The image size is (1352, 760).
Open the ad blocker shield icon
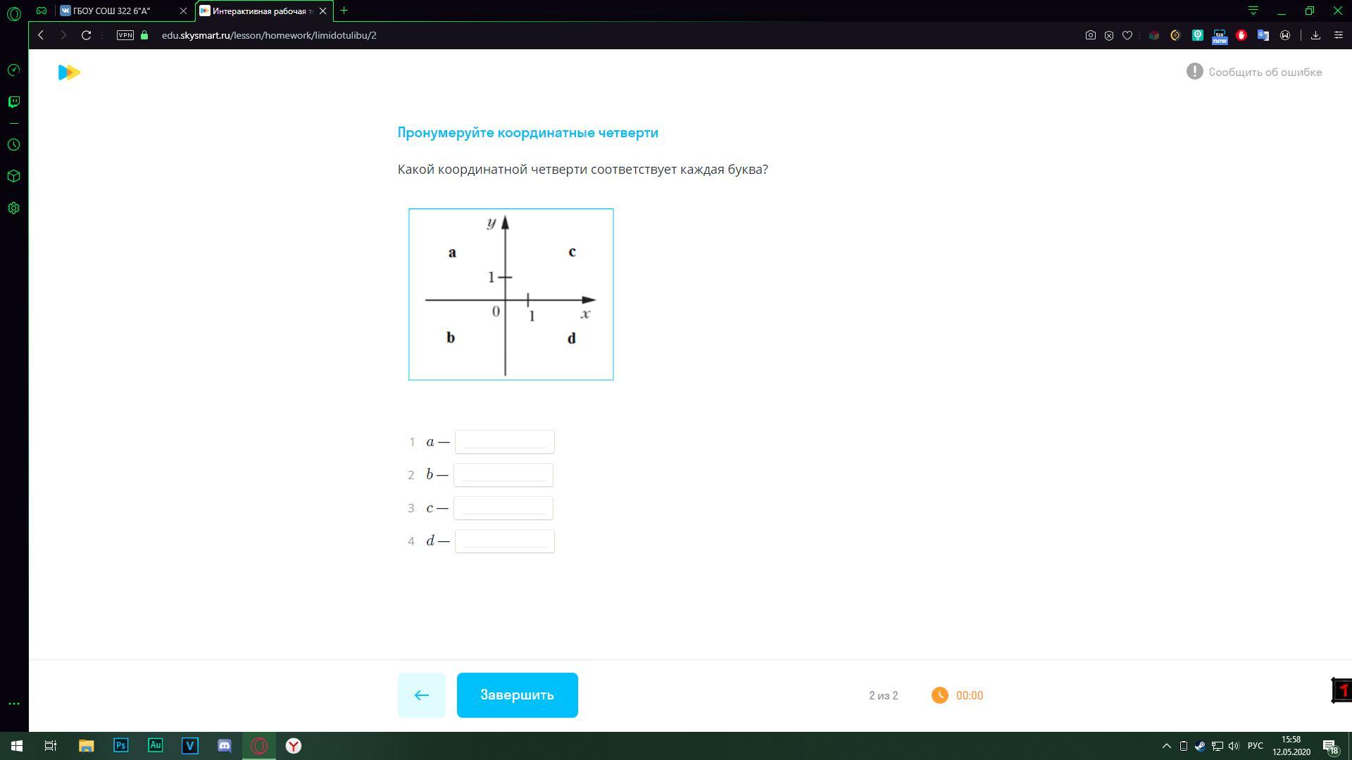(1109, 35)
